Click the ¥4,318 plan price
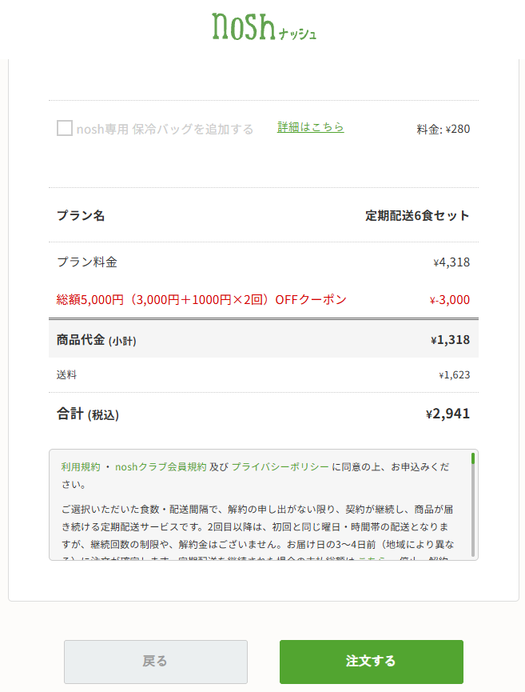 coord(451,262)
